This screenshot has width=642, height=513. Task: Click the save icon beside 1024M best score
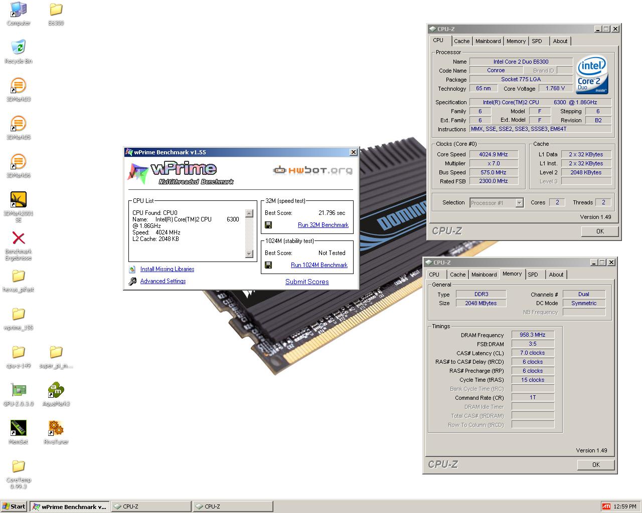pyautogui.click(x=268, y=265)
